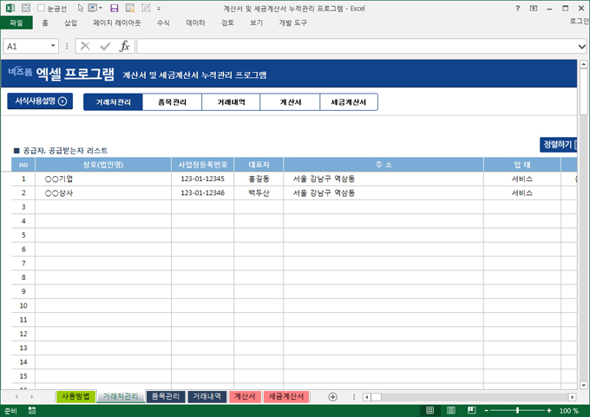Switch to the 세금계산서 sheet tab
The image size is (590, 417).
coord(286,396)
